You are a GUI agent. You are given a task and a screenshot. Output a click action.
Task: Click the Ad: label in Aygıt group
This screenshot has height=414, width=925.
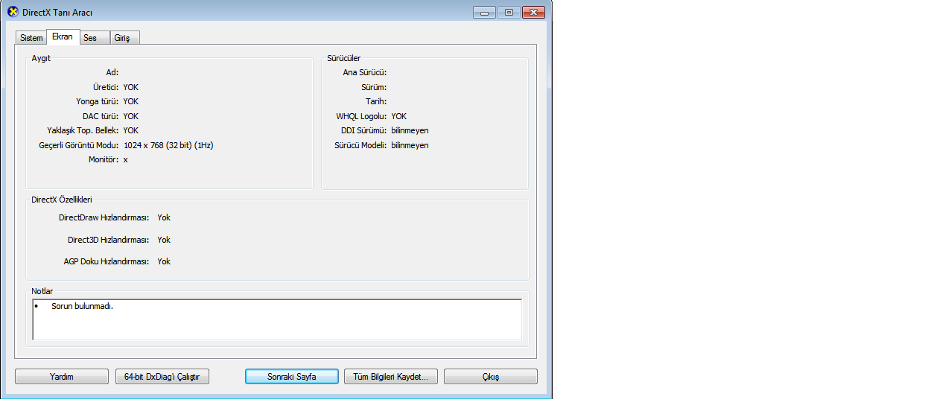tap(112, 72)
